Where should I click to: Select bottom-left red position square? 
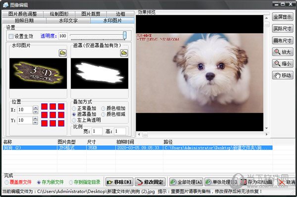click(x=45, y=123)
